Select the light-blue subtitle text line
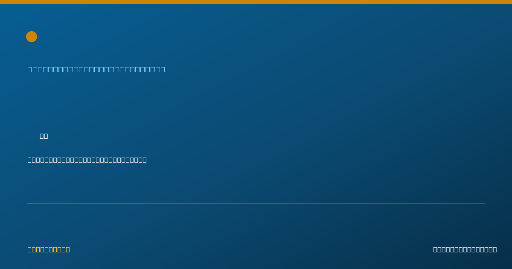This screenshot has height=269, width=512. pos(96,69)
